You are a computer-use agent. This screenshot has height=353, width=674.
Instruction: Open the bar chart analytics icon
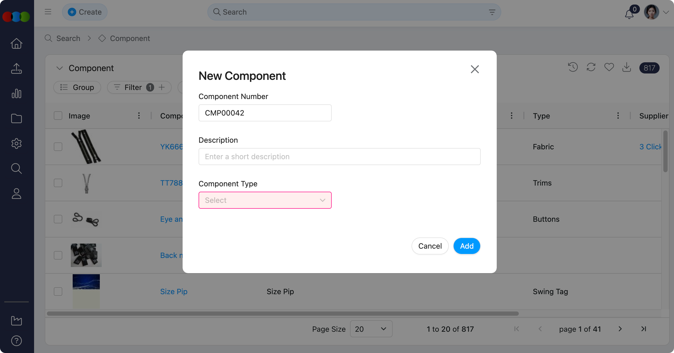[17, 93]
